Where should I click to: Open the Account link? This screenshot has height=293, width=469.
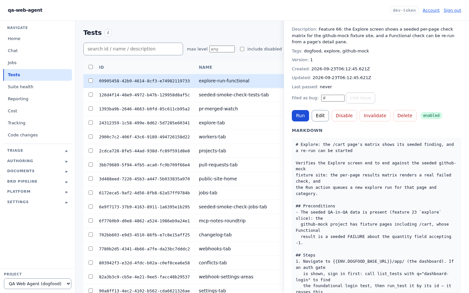coord(431,10)
